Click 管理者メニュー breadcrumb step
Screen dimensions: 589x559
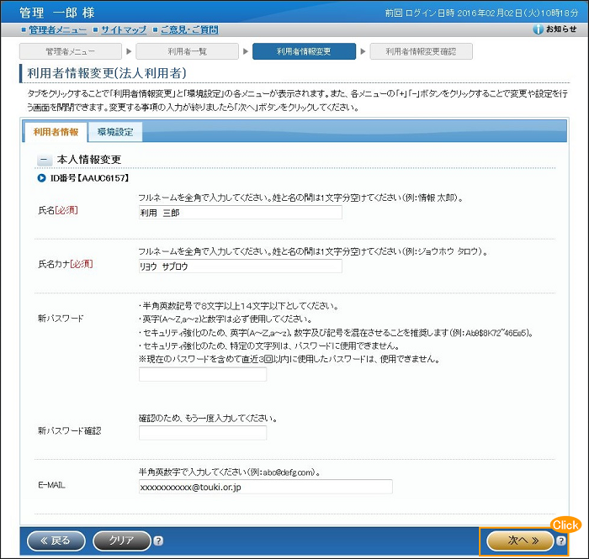tap(70, 51)
